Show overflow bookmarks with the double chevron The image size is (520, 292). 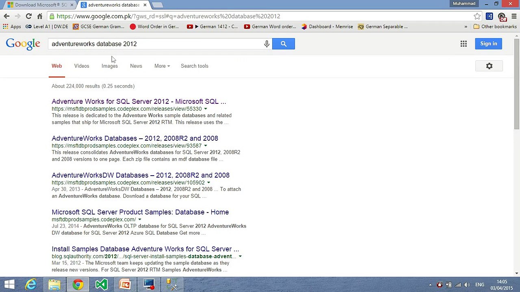466,27
